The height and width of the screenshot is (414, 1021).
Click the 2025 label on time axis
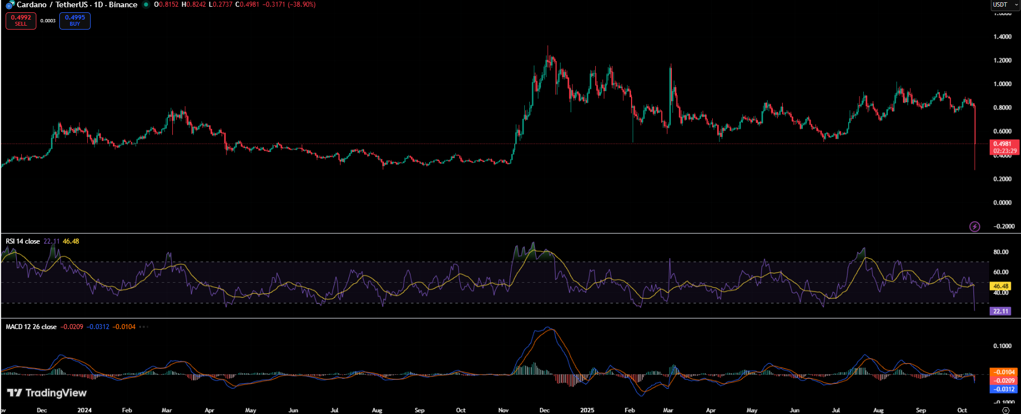click(x=587, y=410)
